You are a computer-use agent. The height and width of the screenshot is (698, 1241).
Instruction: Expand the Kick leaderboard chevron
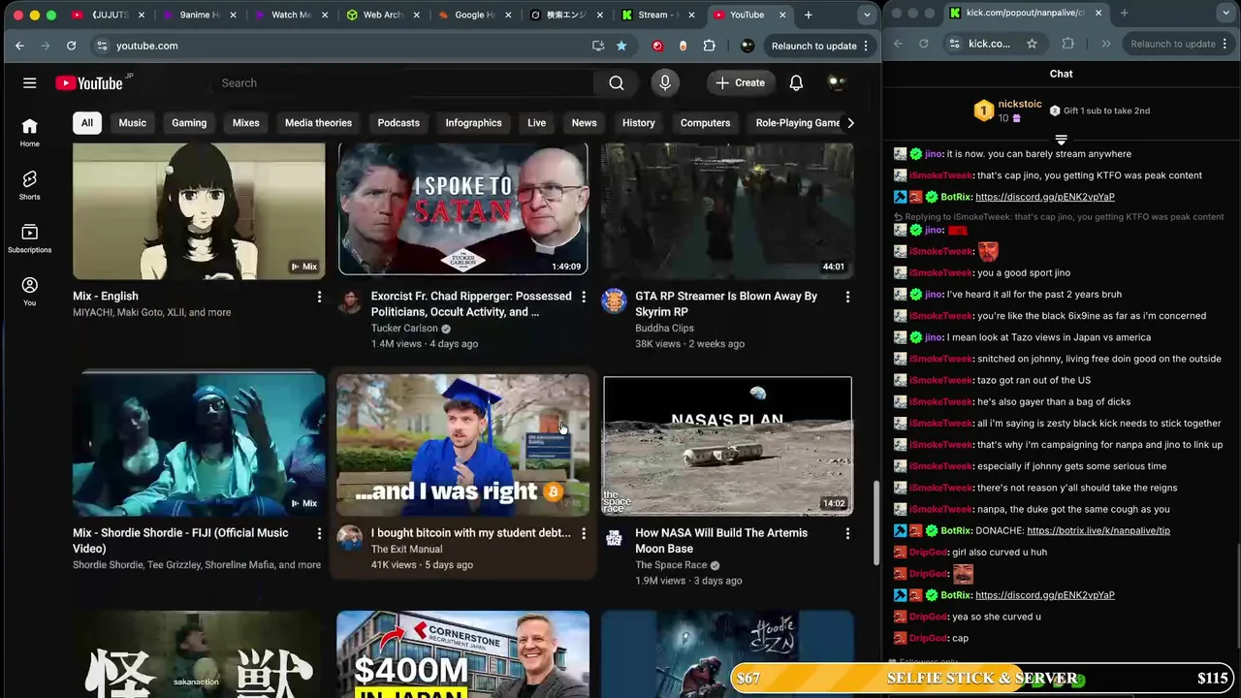pyautogui.click(x=1061, y=141)
